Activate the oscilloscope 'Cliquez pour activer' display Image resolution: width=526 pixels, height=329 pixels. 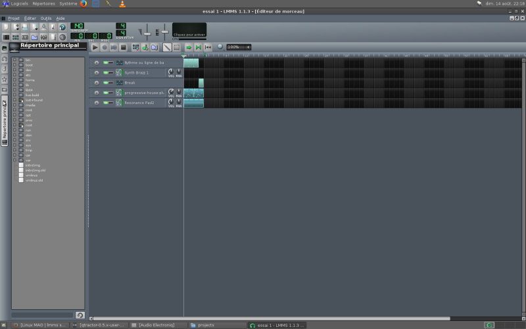tap(189, 30)
